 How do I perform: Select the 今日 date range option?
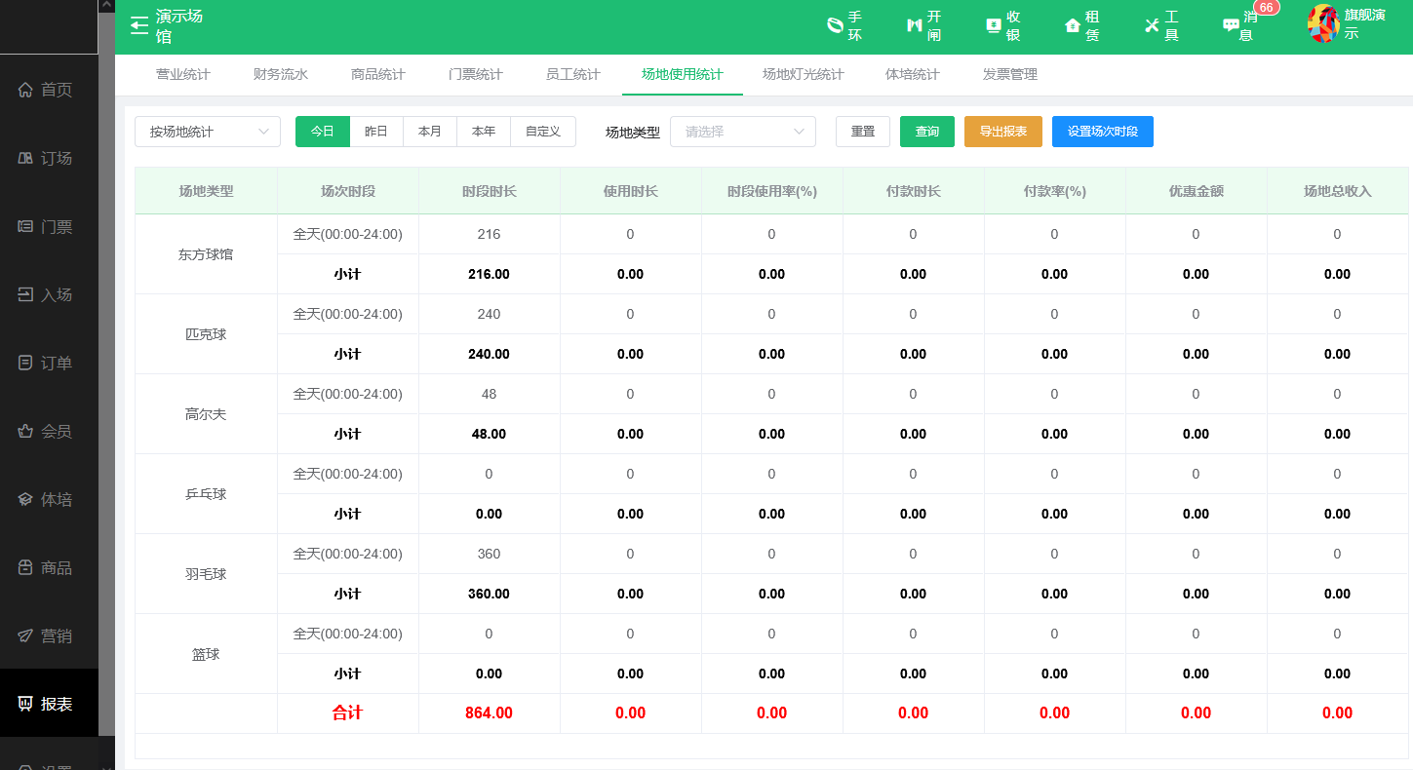323,132
